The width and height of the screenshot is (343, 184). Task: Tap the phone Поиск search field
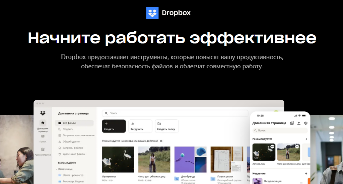click(280, 131)
